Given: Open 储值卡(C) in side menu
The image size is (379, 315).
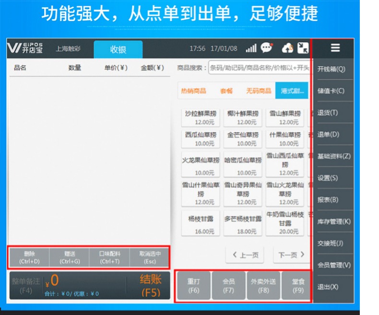Looking at the screenshot, I should (333, 91).
